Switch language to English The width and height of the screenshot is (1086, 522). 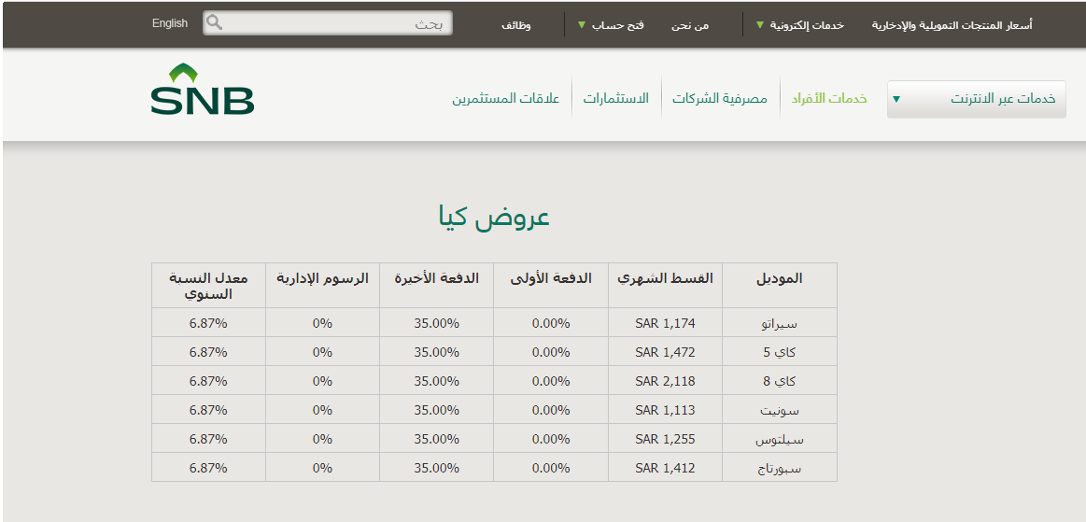(170, 23)
